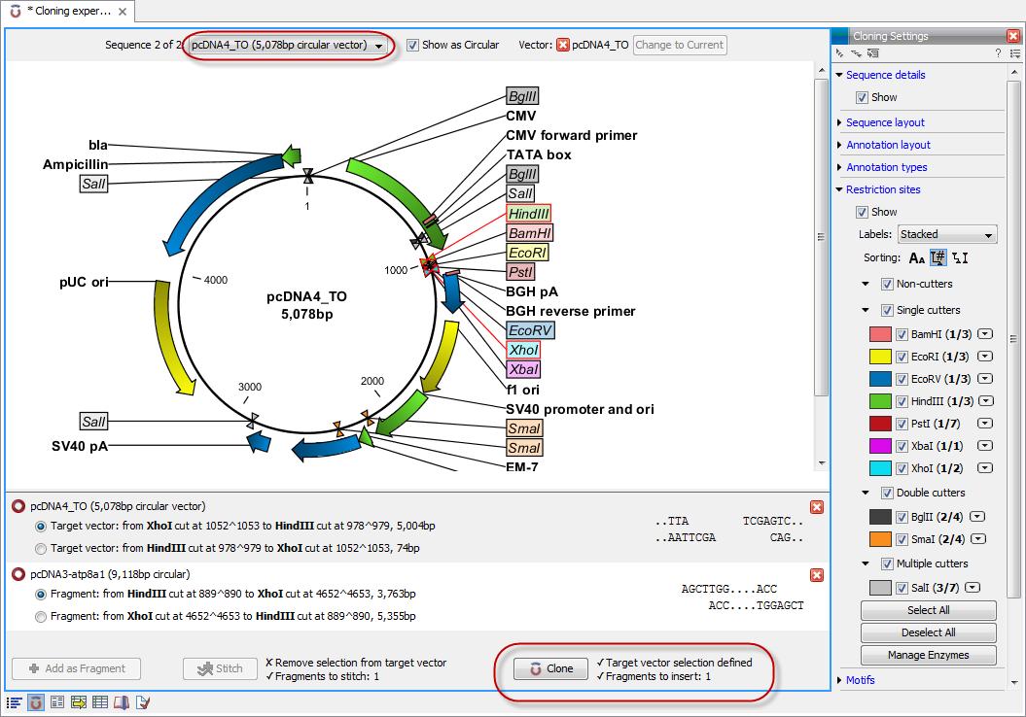Select the cloning editor view icon

coord(35,701)
